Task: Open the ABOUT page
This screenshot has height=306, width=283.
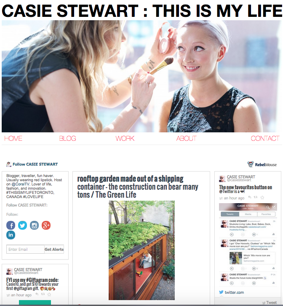Action: [186, 138]
